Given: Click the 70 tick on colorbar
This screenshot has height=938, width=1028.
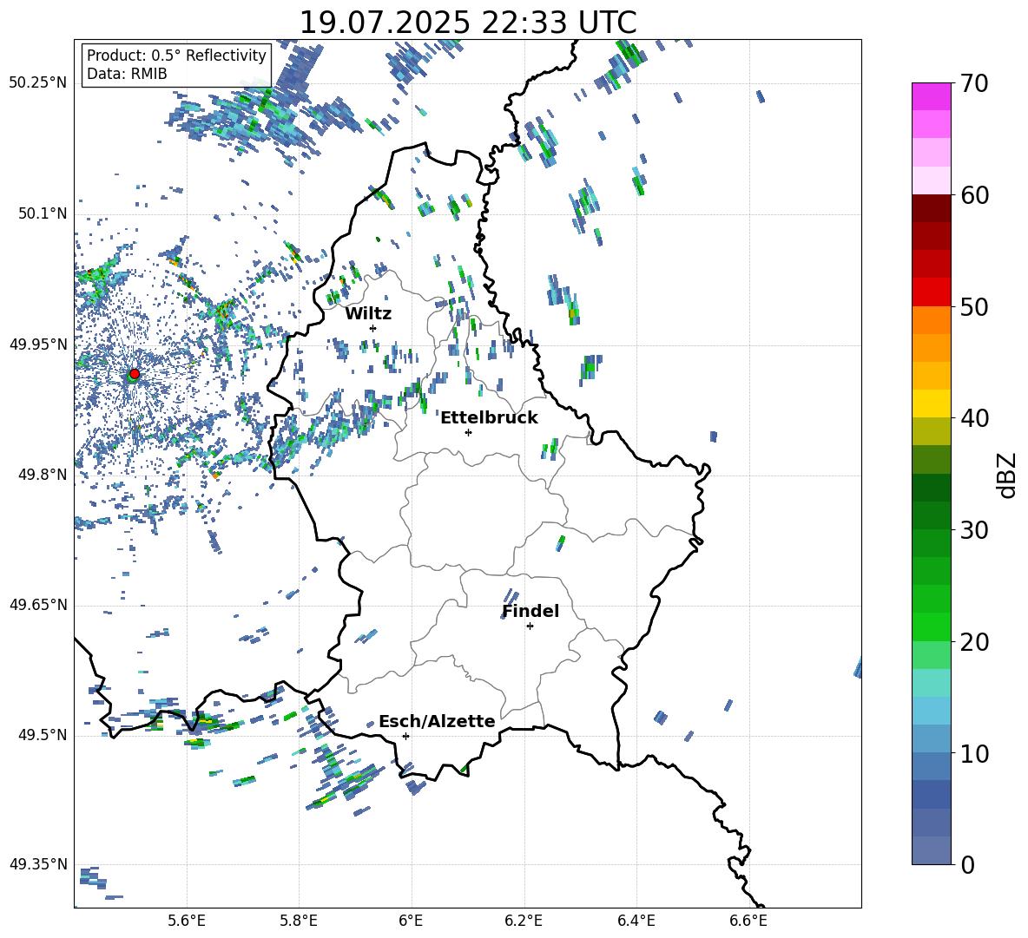Looking at the screenshot, I should pyautogui.click(x=974, y=84).
